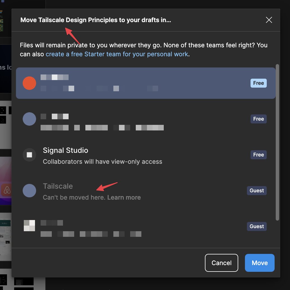This screenshot has width=290, height=290.
Task: Click the Tailscale team name text
Action: click(58, 186)
